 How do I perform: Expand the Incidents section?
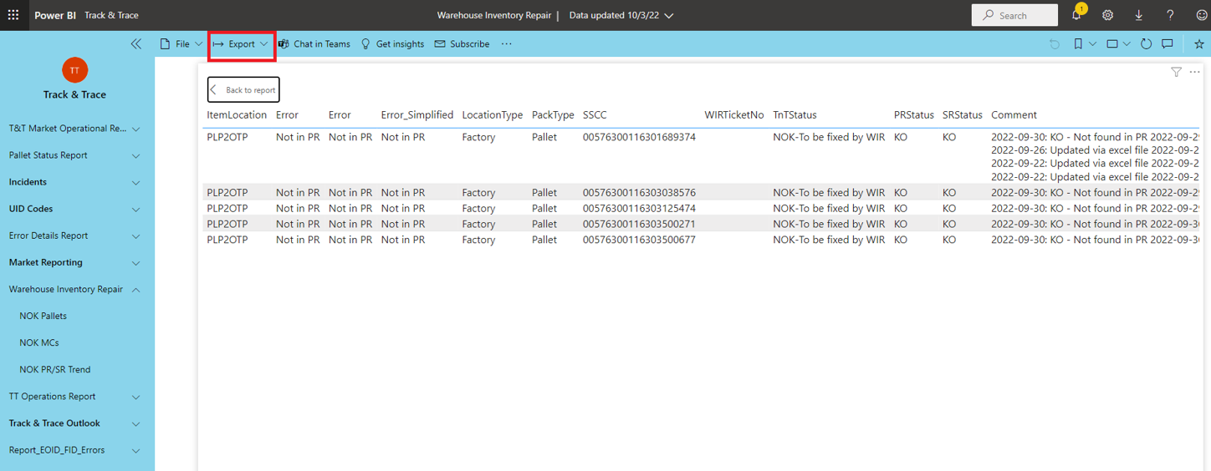[136, 183]
